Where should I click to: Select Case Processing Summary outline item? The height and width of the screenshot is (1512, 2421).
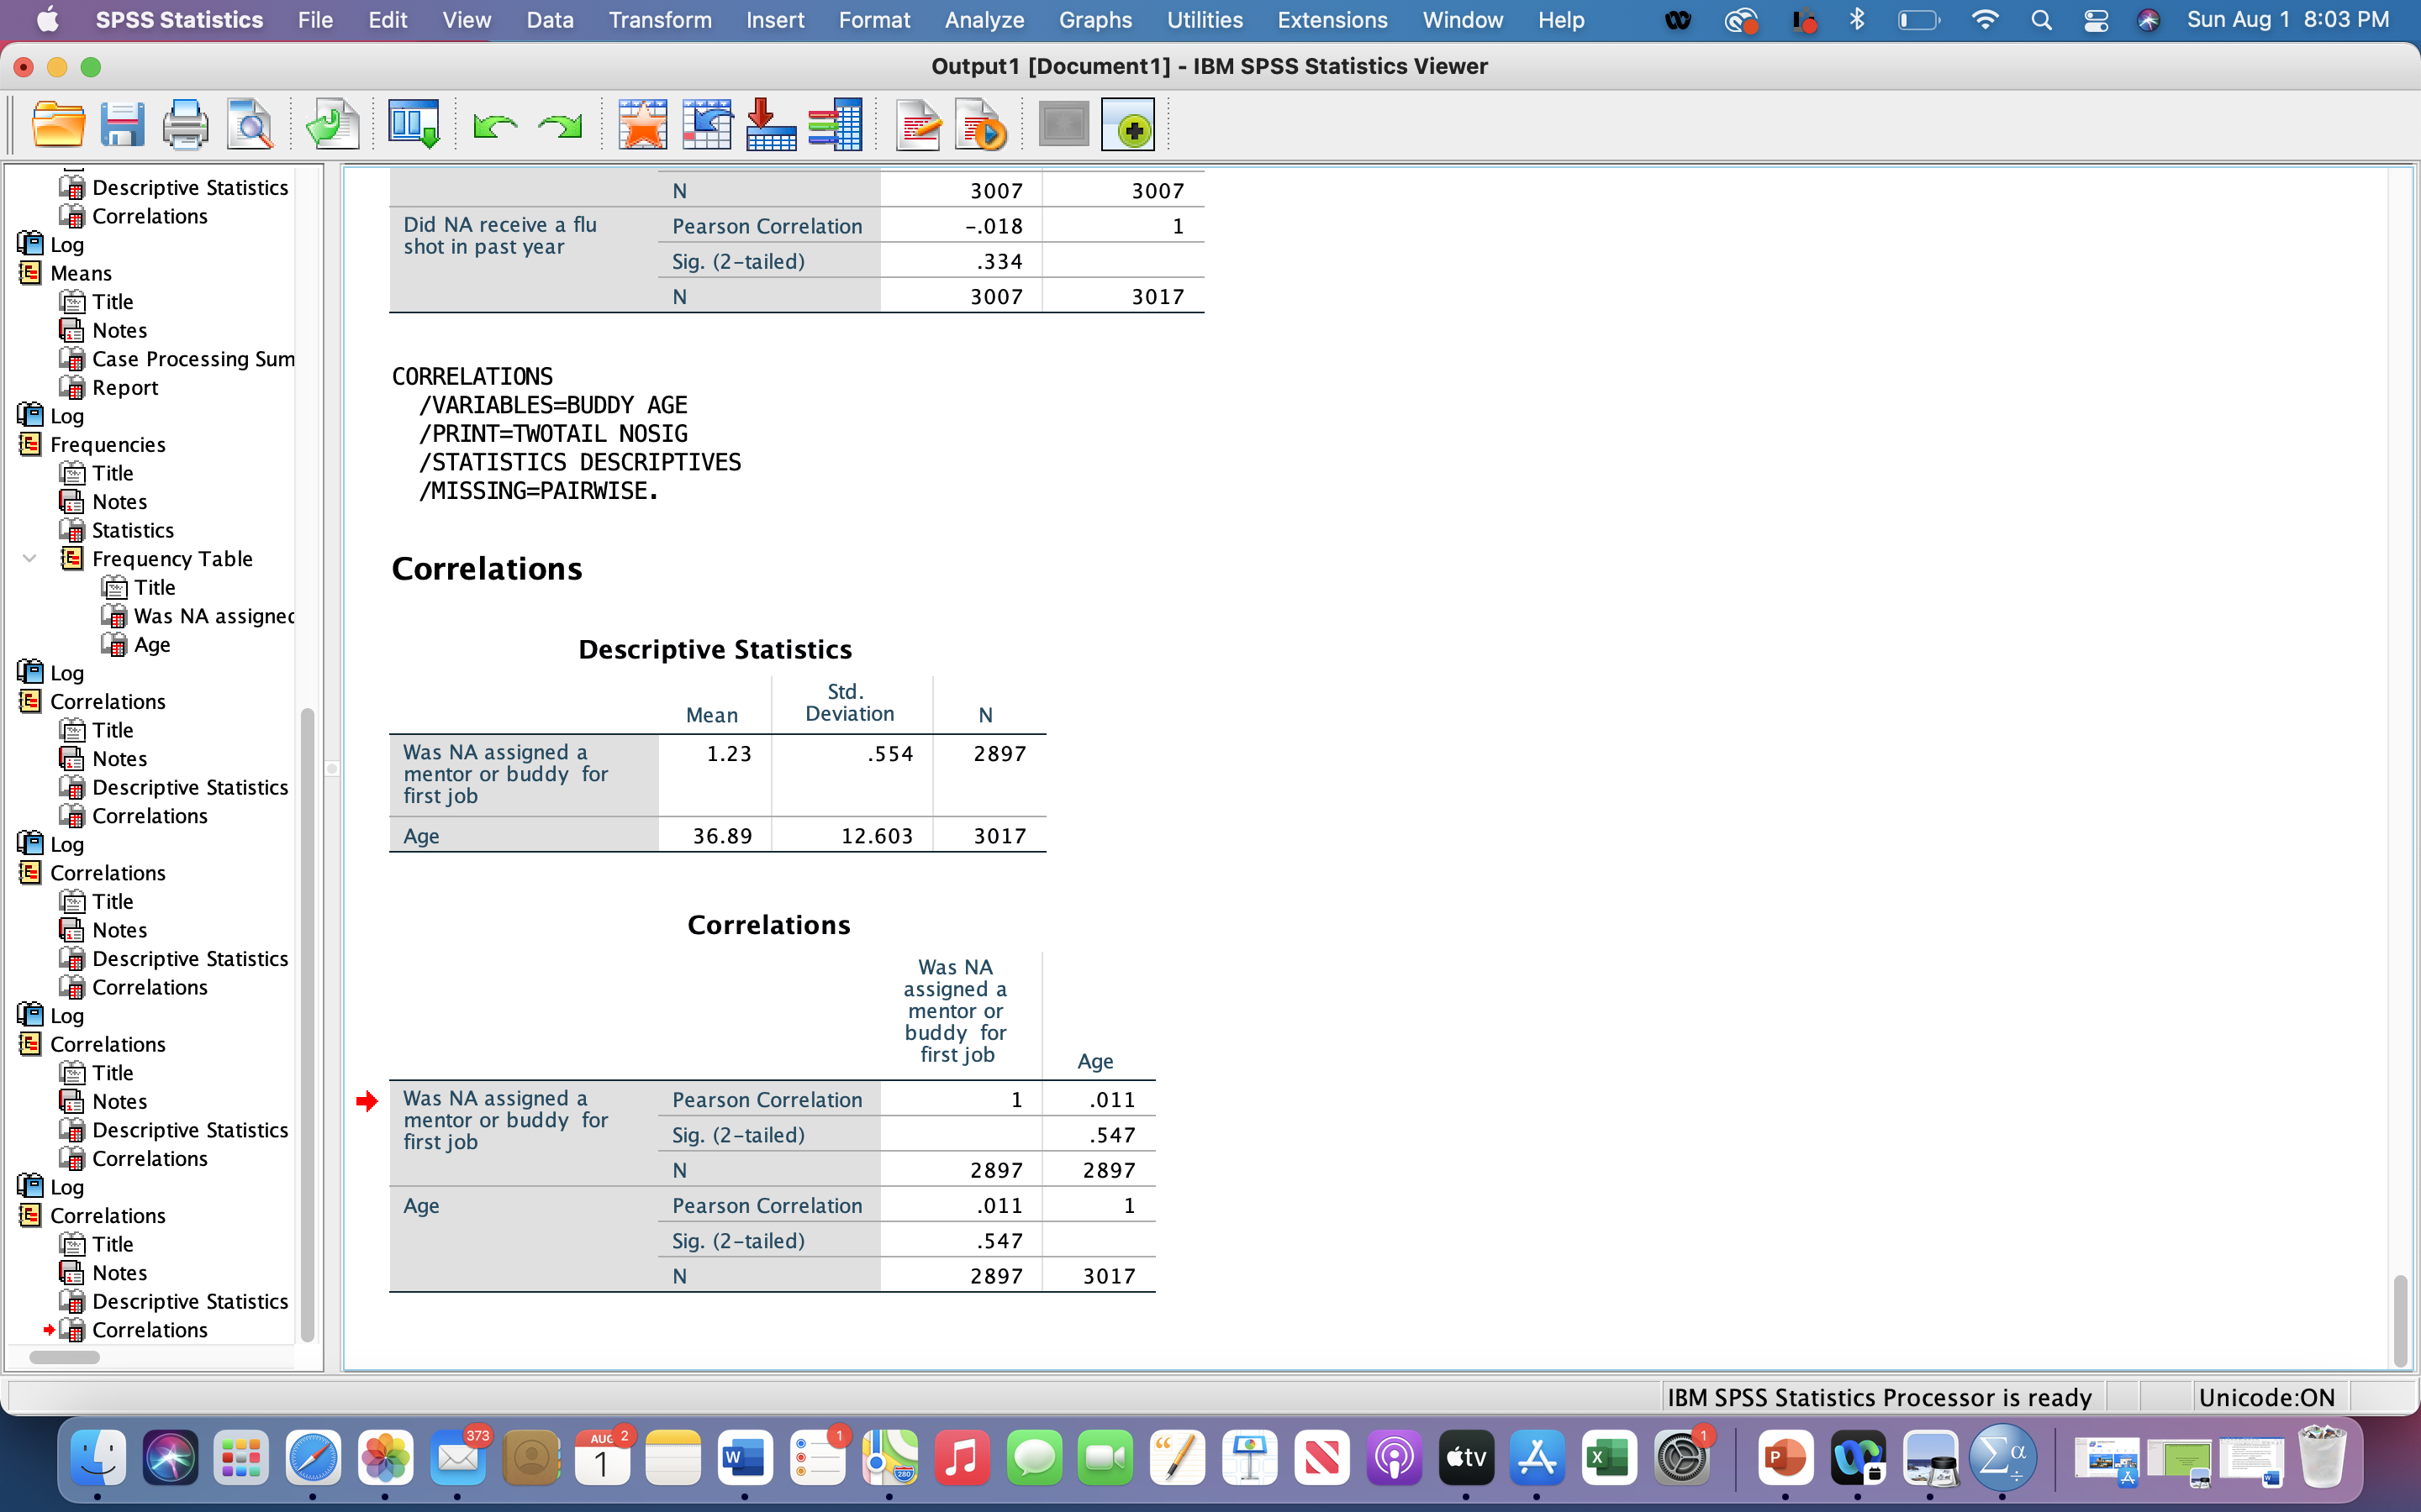coord(192,359)
